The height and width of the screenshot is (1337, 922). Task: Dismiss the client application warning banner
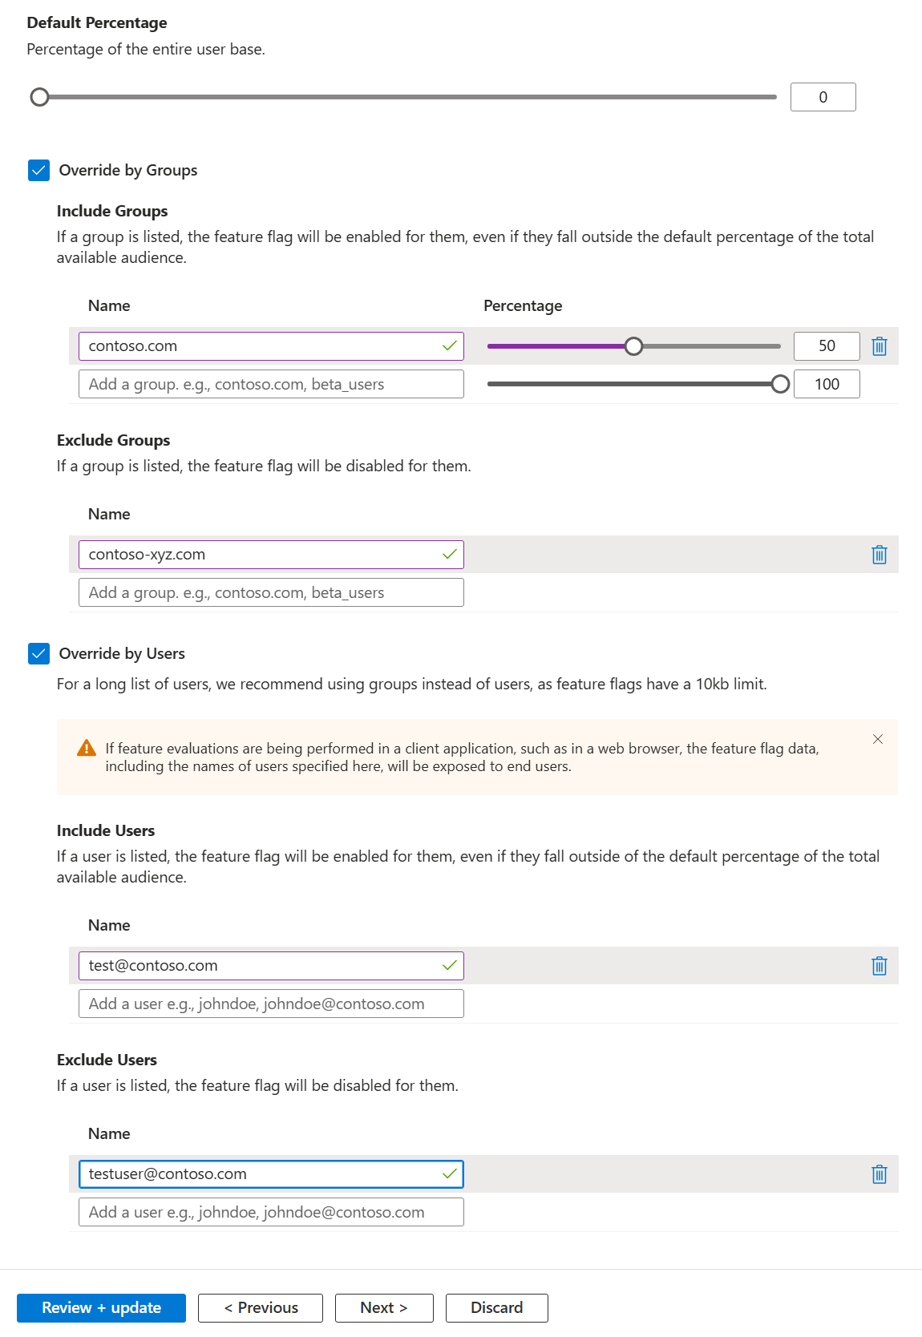878,739
